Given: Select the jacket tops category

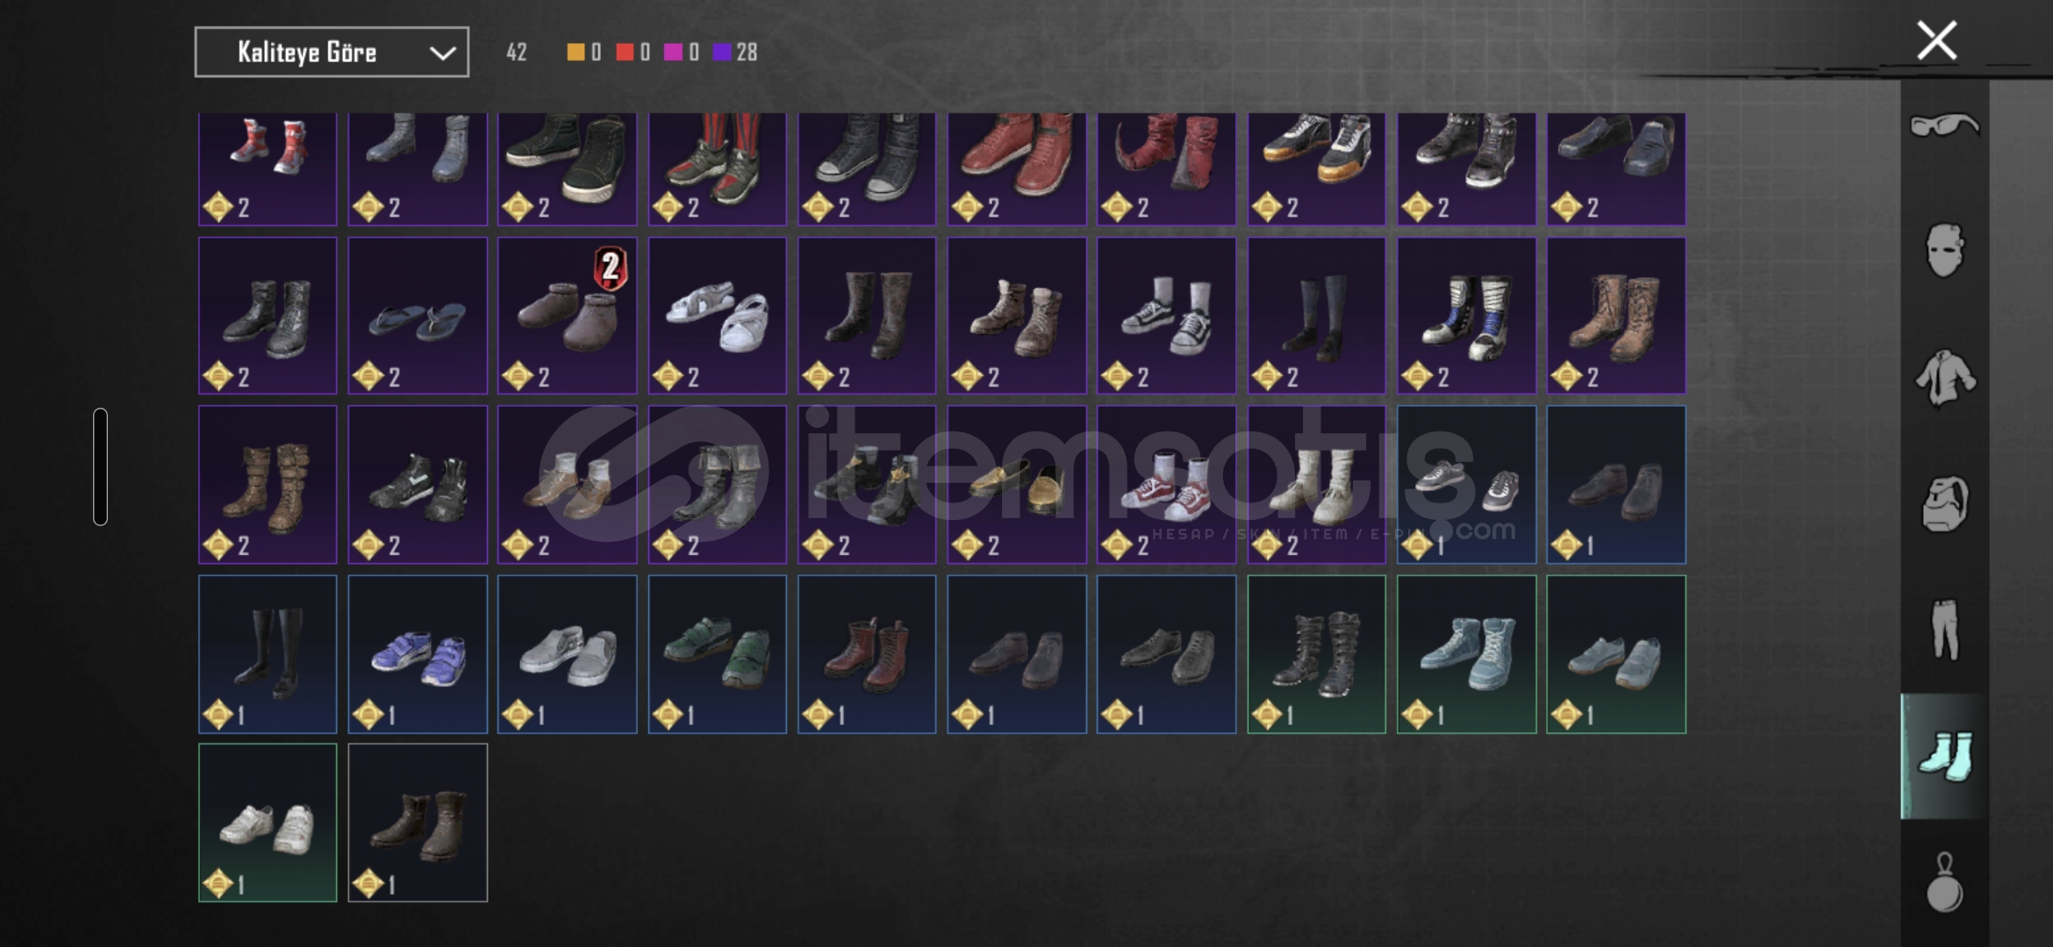Looking at the screenshot, I should [1944, 378].
